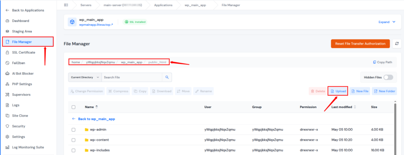Click Compress button
This screenshot has height=155, width=404.
click(118, 91)
